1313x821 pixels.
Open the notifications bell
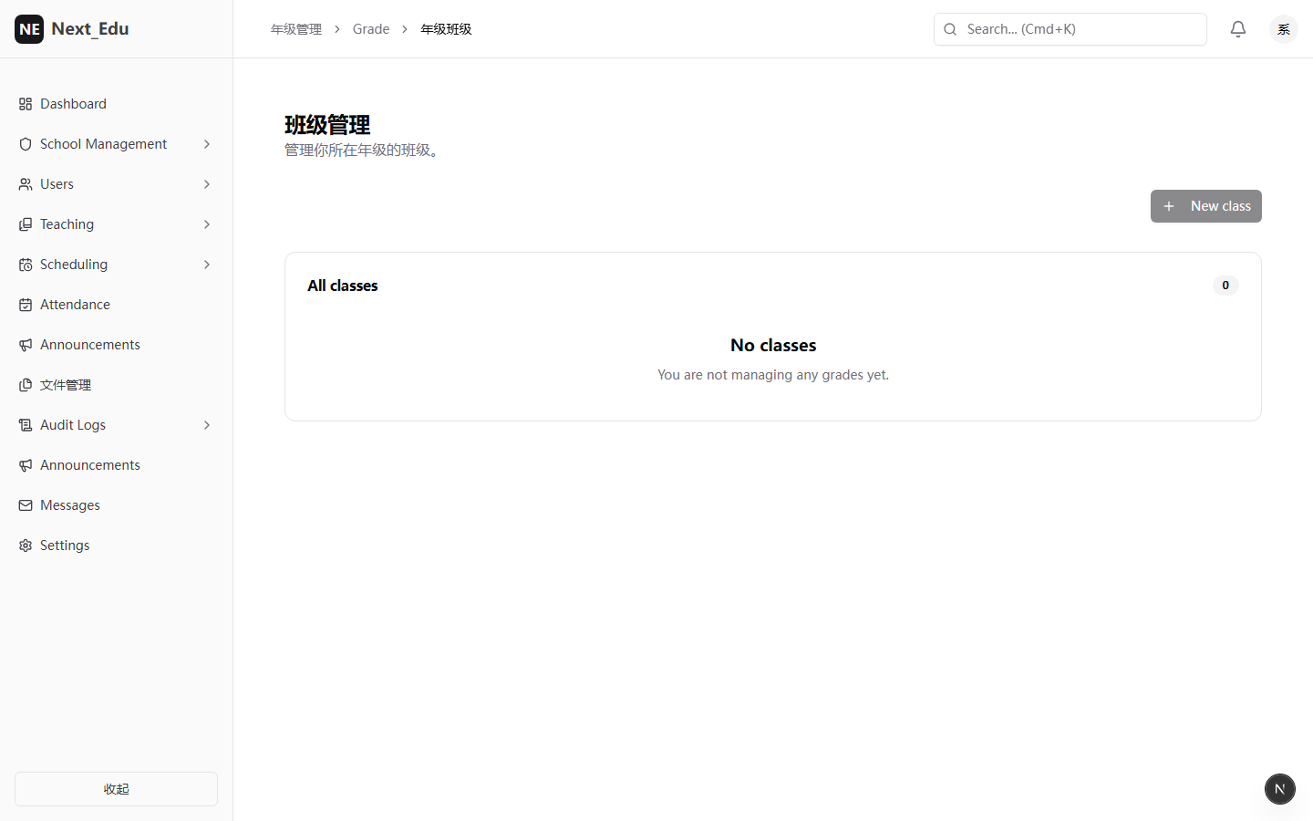click(x=1238, y=29)
